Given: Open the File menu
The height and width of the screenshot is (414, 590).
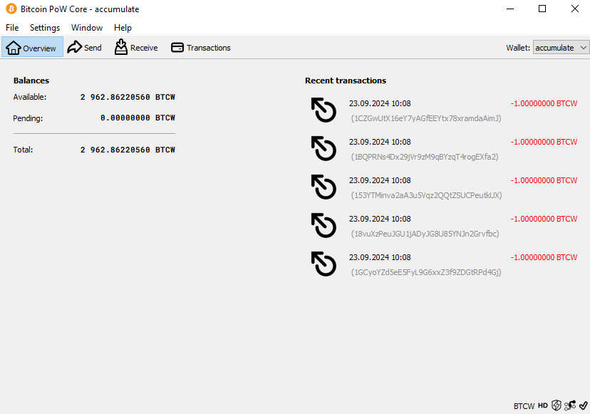Looking at the screenshot, I should click(x=12, y=28).
